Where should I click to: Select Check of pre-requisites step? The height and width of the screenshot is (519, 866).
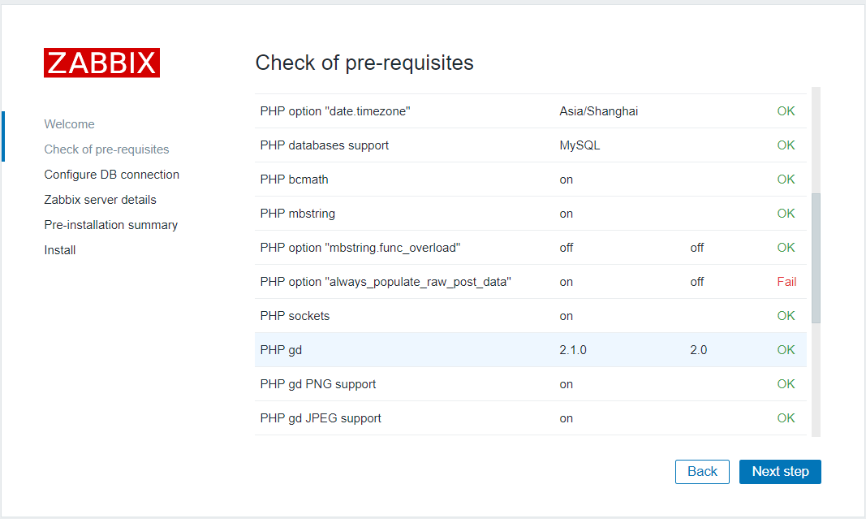pos(106,149)
